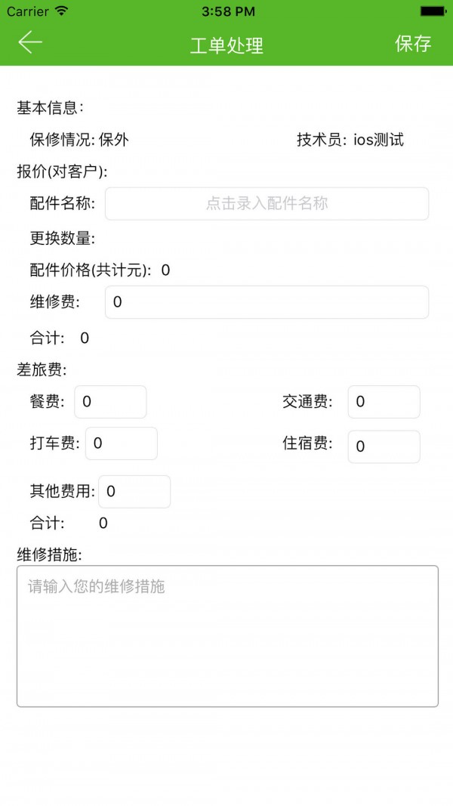Tap the 餐费 meal fee input
The image size is (453, 806).
(110, 402)
